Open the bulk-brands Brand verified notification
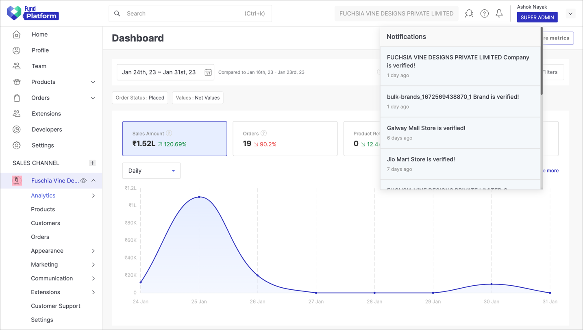Viewport: 583px width, 330px height. pyautogui.click(x=460, y=102)
